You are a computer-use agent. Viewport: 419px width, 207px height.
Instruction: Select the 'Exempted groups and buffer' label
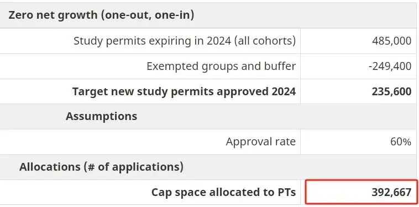click(x=221, y=66)
